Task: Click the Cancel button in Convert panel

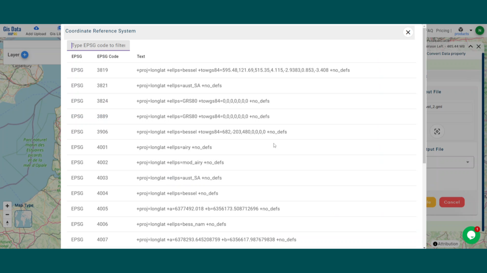Action: (x=452, y=202)
